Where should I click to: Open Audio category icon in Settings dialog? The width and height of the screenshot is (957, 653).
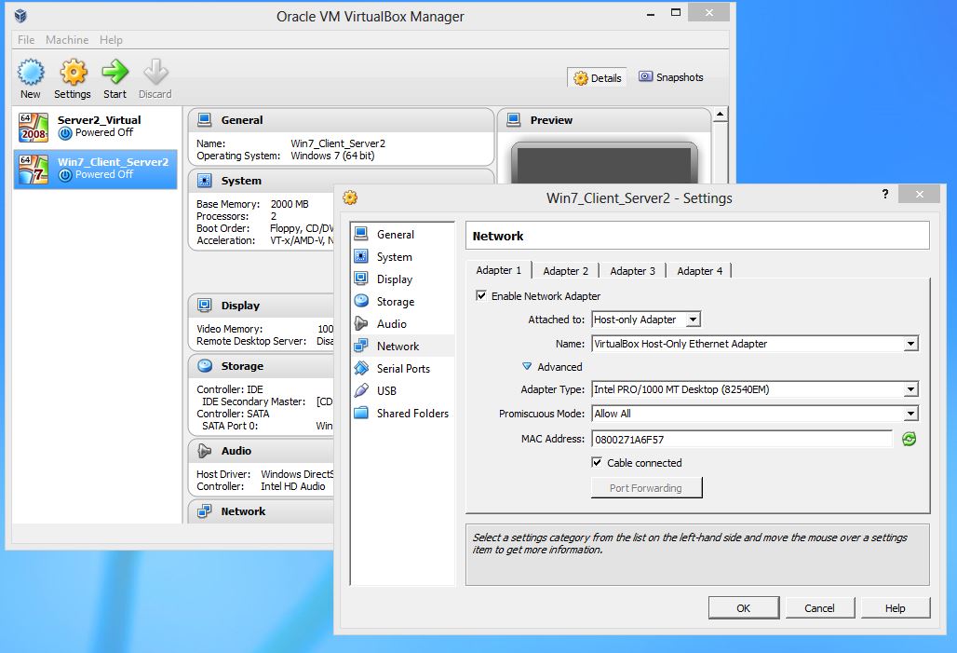[x=361, y=323]
